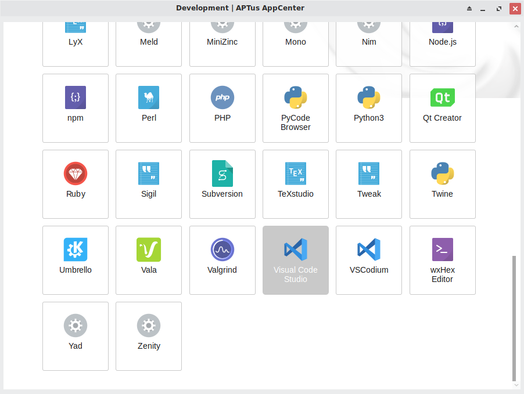Viewport: 524px width, 394px height.
Task: Open the TeXstudio icon
Action: [x=296, y=173]
